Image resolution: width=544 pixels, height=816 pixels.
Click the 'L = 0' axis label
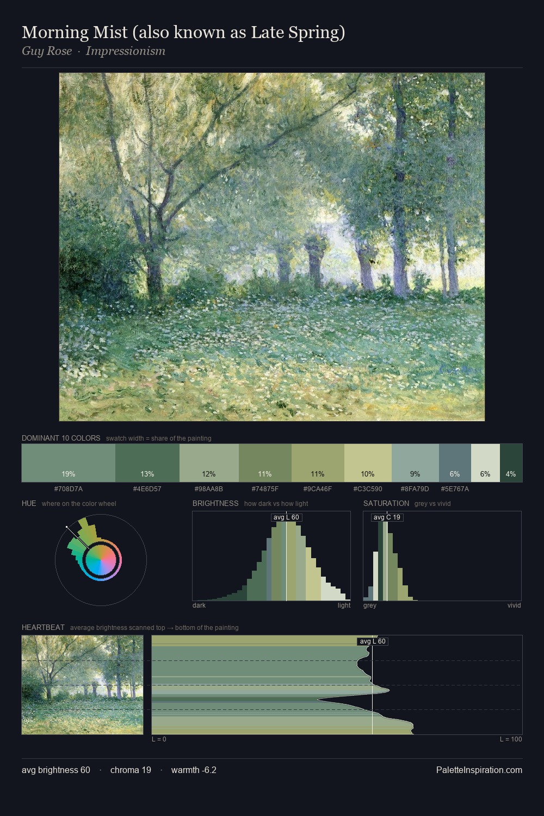pyautogui.click(x=159, y=739)
